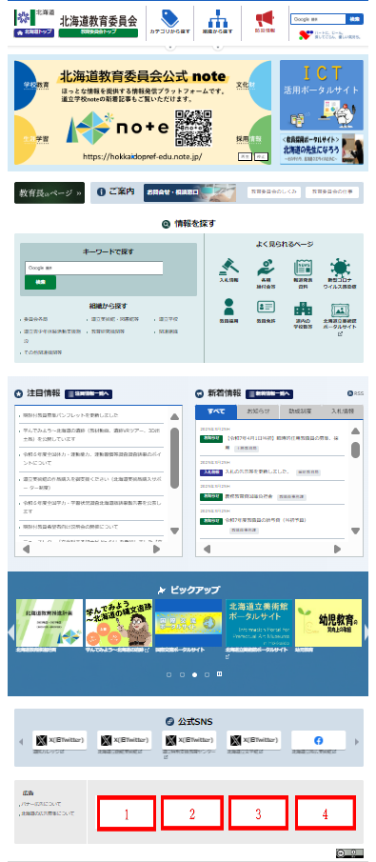Open 入札情報 gavel icon
The width and height of the screenshot is (376, 862).
pyautogui.click(x=229, y=268)
